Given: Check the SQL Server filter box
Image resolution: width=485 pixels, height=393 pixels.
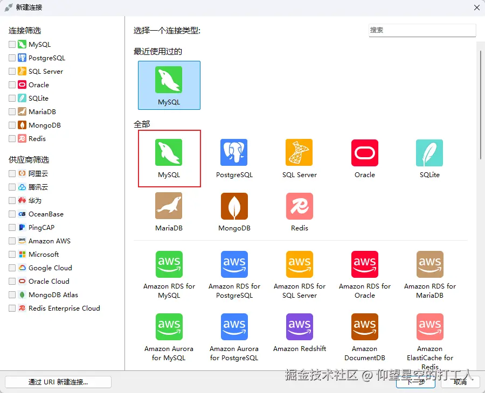Looking at the screenshot, I should 12,72.
